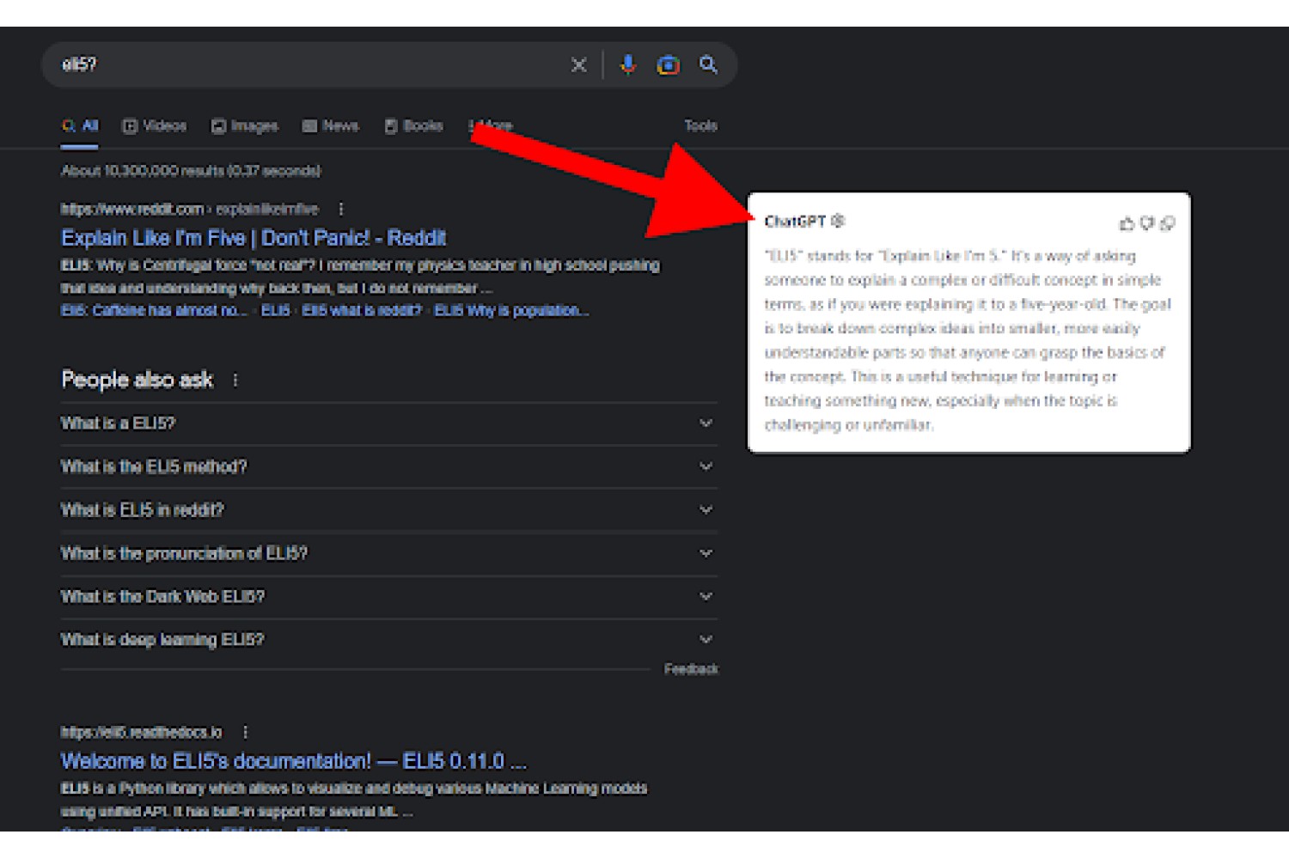Click the People also ask heading

(137, 380)
